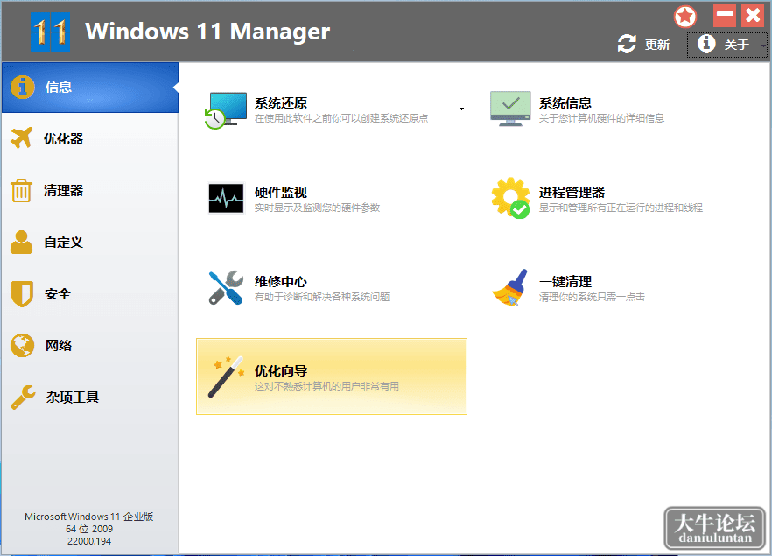Switch to the 安全 section
772x556 pixels.
[90, 294]
